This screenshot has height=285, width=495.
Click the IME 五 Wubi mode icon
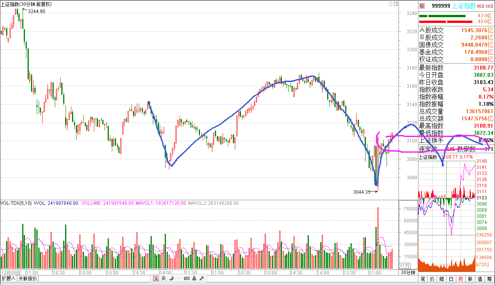(156, 279)
